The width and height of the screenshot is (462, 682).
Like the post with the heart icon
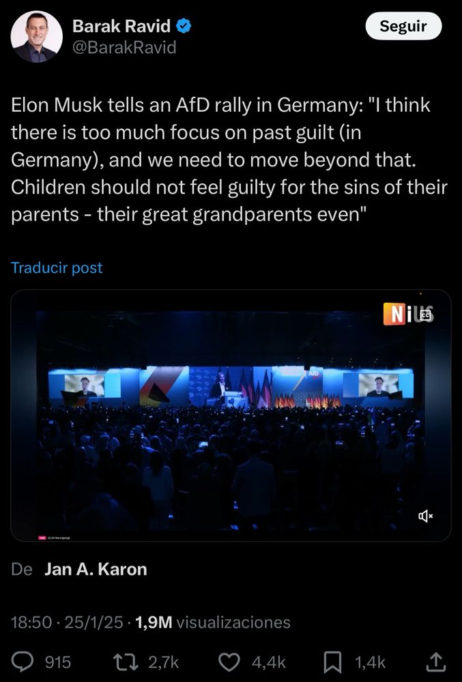point(229,662)
